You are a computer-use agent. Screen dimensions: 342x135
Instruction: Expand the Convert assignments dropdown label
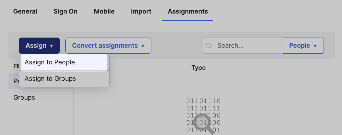105,46
